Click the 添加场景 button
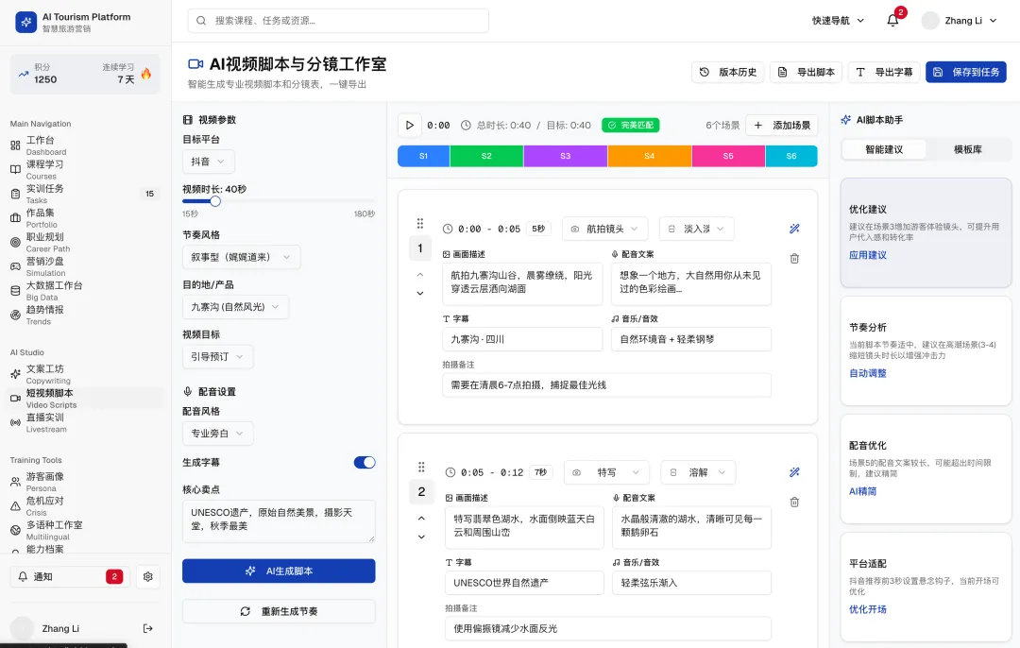 (x=782, y=125)
